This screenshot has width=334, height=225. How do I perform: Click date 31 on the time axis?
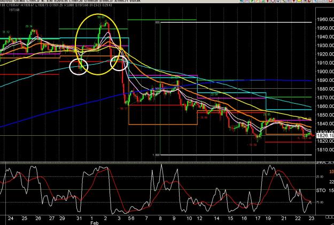click(79, 218)
